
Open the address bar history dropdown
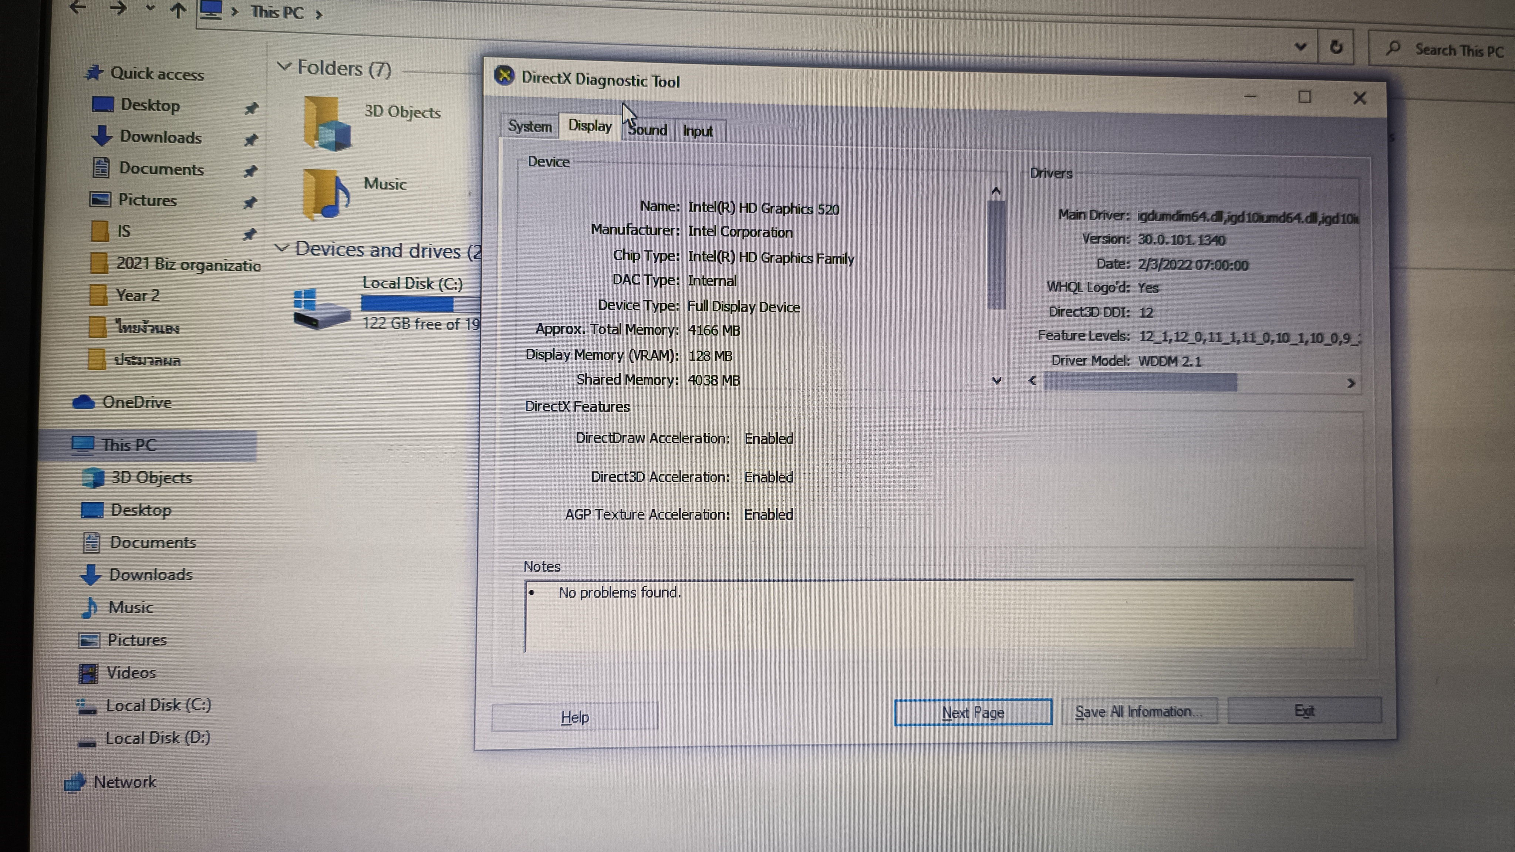[x=1300, y=47]
